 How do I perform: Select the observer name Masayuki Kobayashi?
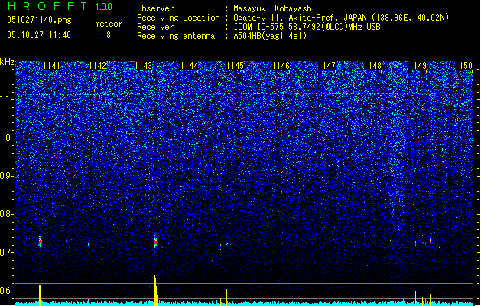275,8
